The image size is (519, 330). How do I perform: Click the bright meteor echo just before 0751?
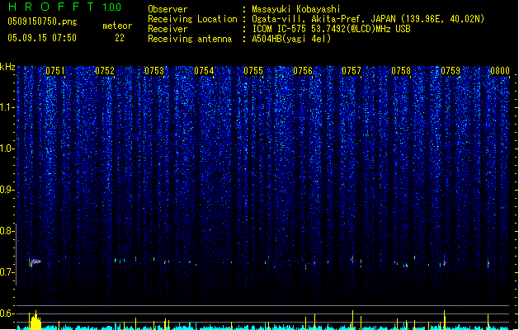[35, 262]
